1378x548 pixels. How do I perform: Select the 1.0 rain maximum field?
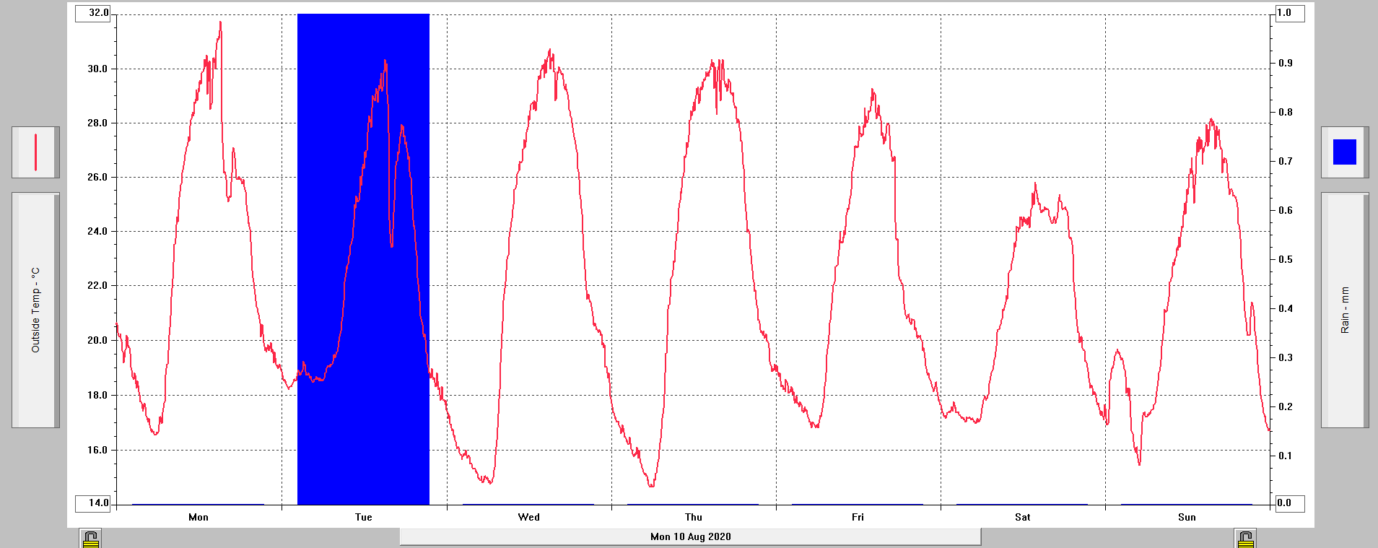click(x=1288, y=13)
